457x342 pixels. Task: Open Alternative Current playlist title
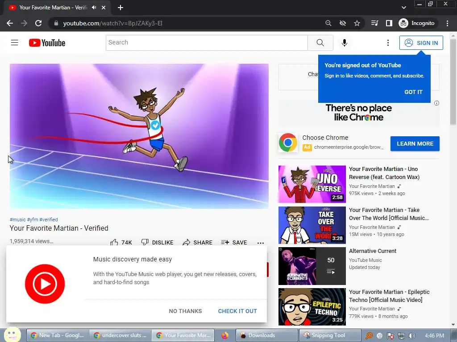pos(373,251)
